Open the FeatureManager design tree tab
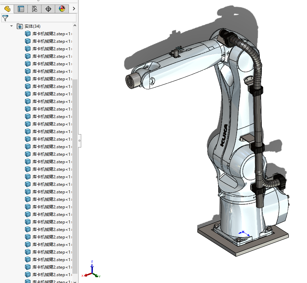 [x=7, y=9]
